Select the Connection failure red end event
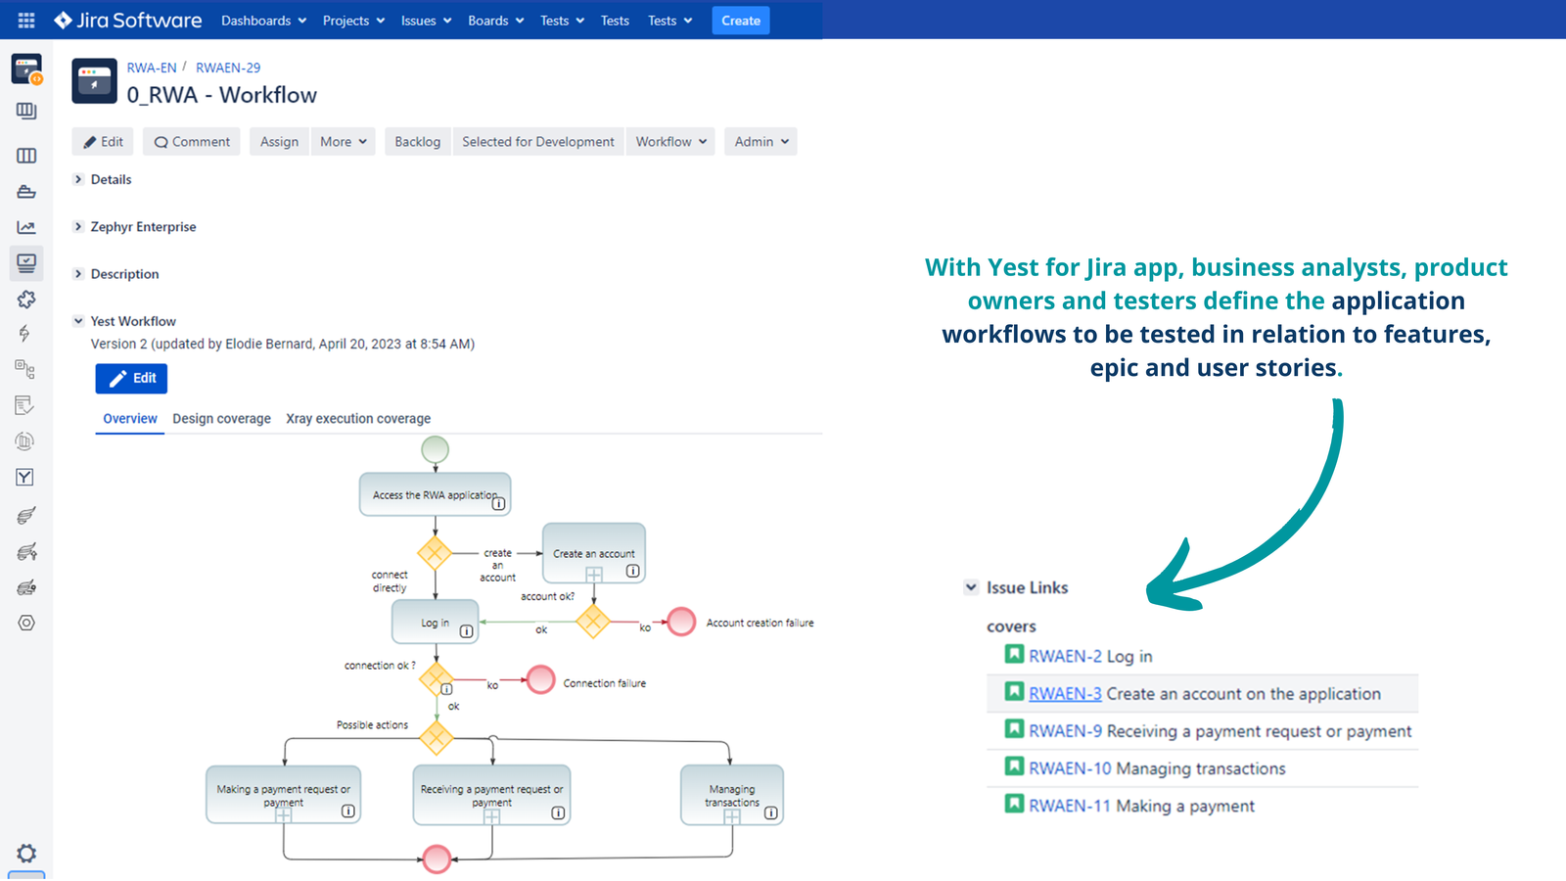The width and height of the screenshot is (1566, 881). [540, 679]
